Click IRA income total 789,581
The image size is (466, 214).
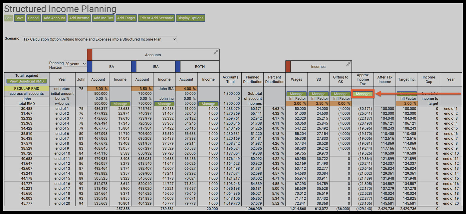[167, 208]
